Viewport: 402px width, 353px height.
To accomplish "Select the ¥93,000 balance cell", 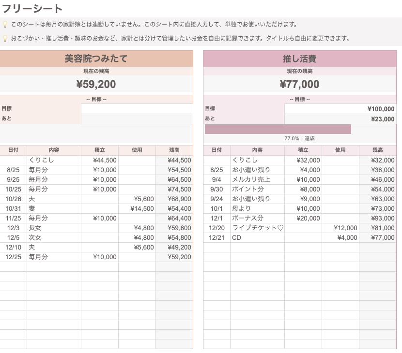I will click(x=378, y=219).
